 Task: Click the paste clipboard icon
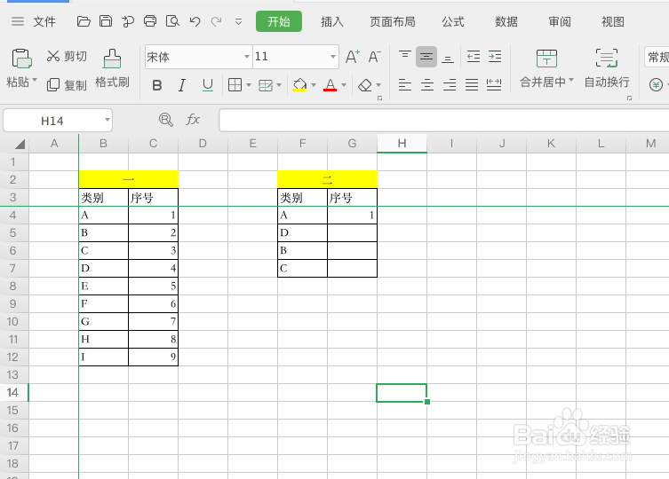click(x=21, y=59)
